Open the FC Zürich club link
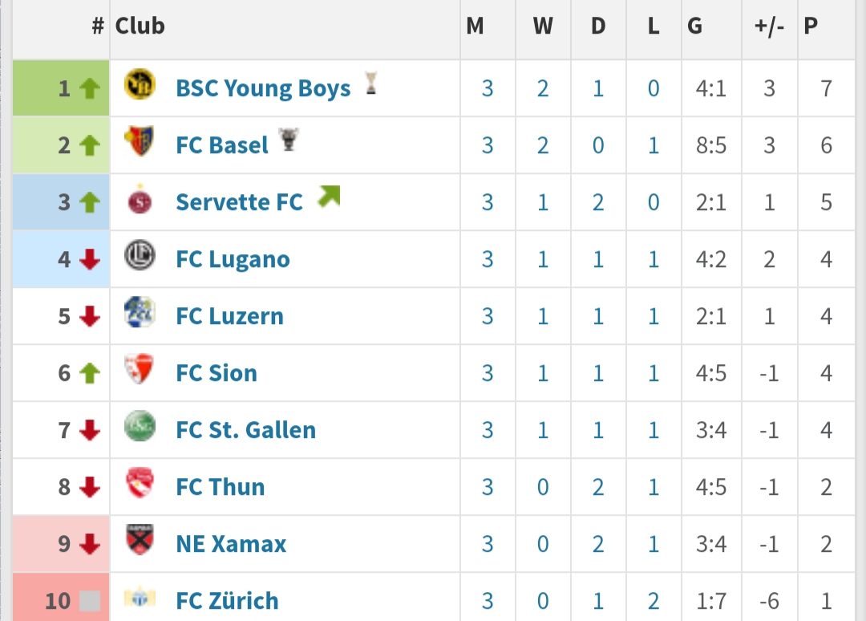Screen dimensions: 866x621 (x=227, y=601)
